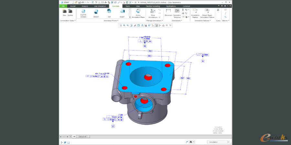The width and height of the screenshot is (291, 145).
Task: Update the combination state
Action: (70, 13)
